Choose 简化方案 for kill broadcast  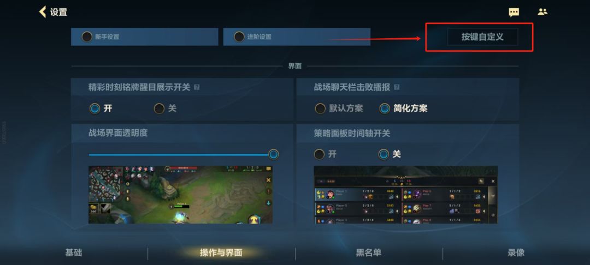385,109
